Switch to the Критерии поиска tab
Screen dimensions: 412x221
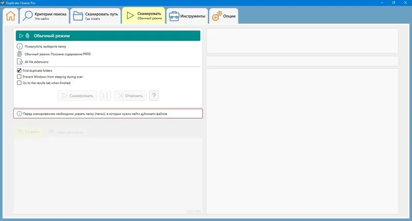(x=44, y=16)
